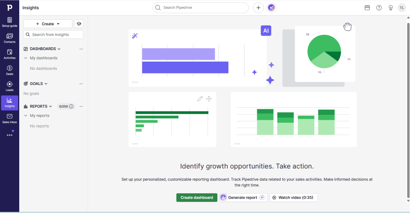410x213 pixels.
Task: Play the Watch video (0:35) button
Action: 293,197
